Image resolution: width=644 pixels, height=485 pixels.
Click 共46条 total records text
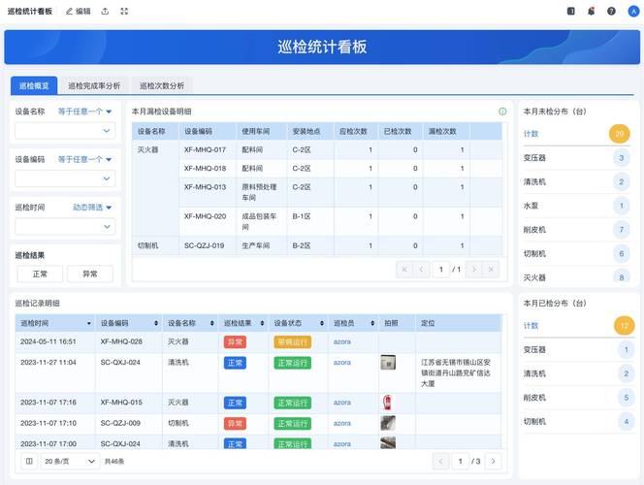(114, 462)
